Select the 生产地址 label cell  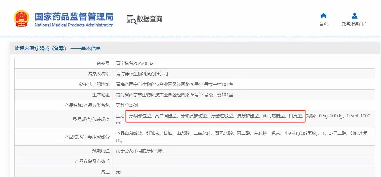(64, 95)
